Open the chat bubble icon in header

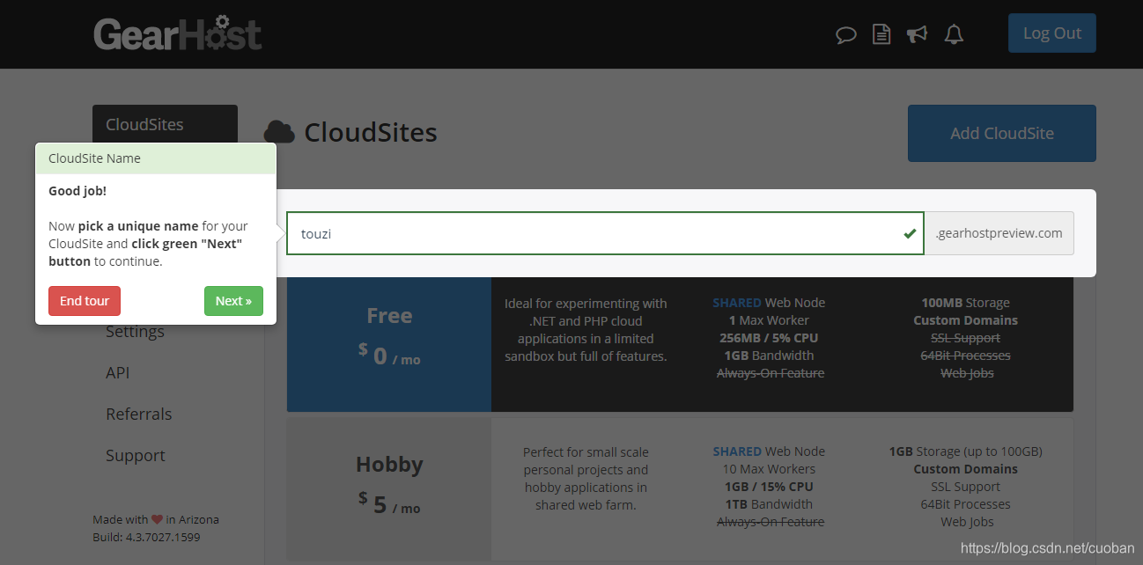pyautogui.click(x=845, y=34)
